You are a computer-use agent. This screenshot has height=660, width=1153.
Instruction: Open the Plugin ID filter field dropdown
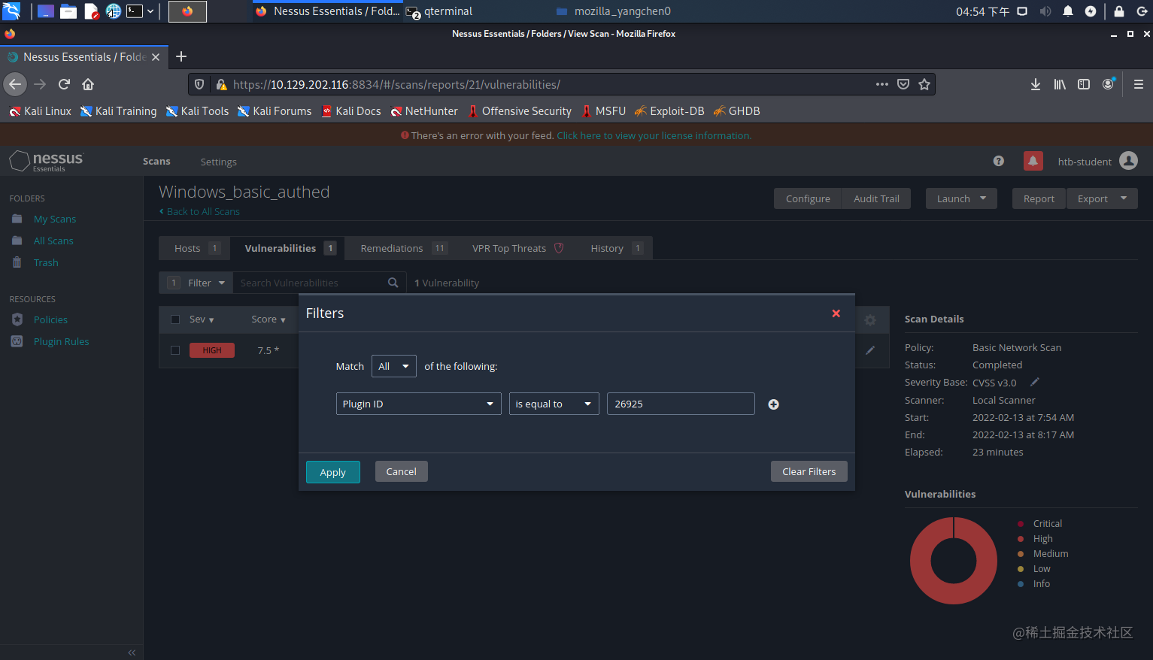click(418, 404)
